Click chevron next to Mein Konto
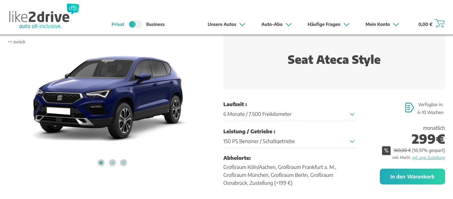453x199 pixels. coord(396,24)
